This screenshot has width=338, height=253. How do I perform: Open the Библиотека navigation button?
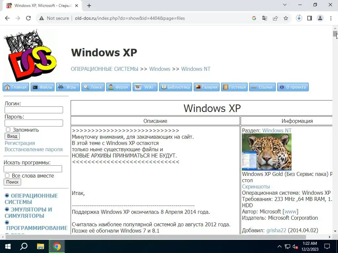[176, 87]
